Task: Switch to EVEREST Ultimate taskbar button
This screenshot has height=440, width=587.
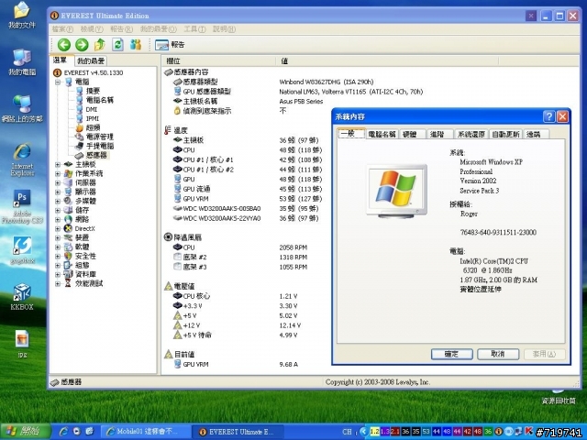Action: point(238,432)
